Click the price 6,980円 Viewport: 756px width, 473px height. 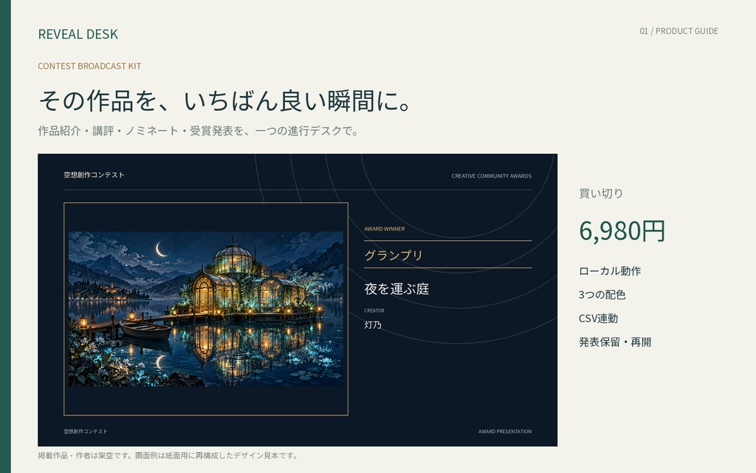[x=622, y=231]
